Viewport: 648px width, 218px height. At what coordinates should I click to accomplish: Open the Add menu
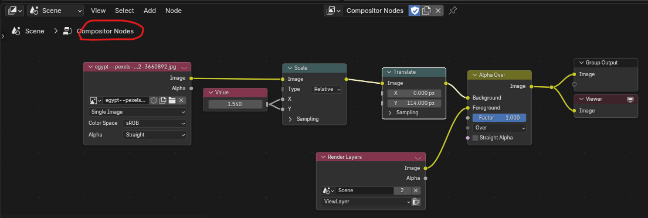(150, 11)
